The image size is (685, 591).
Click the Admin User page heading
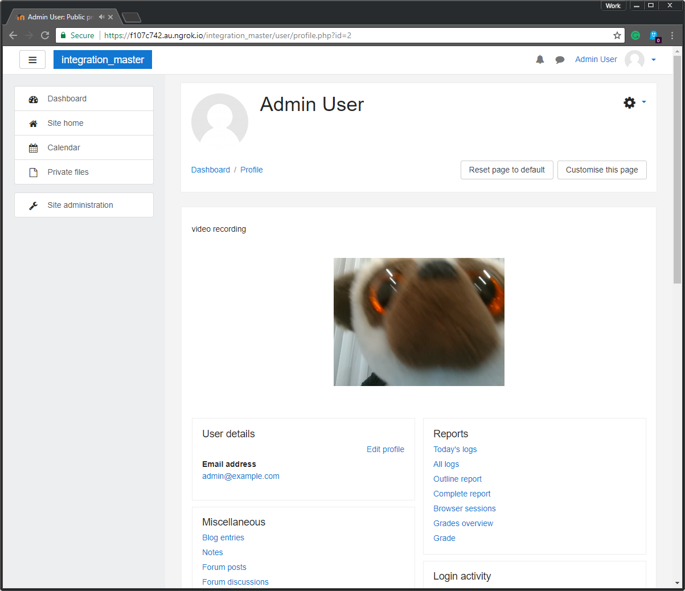pyautogui.click(x=312, y=104)
